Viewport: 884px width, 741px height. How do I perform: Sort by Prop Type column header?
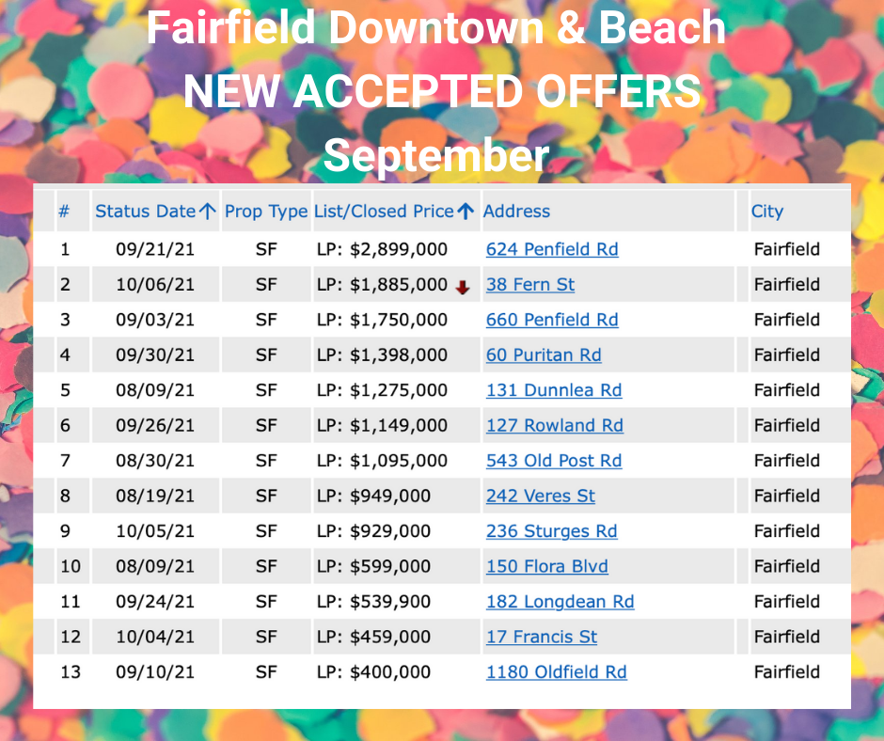tap(266, 212)
